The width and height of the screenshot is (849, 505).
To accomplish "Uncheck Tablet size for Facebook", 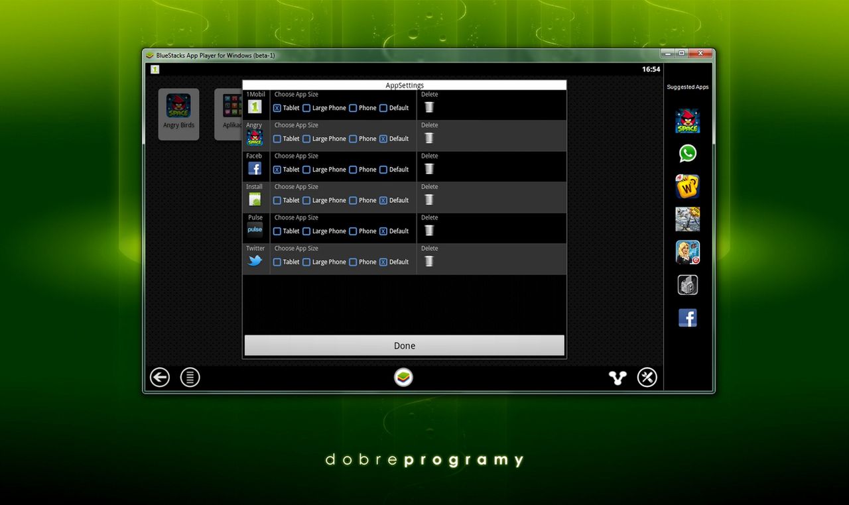I will (277, 170).
